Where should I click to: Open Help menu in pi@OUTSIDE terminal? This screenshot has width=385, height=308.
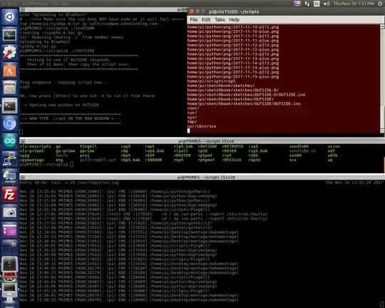pos(235,20)
